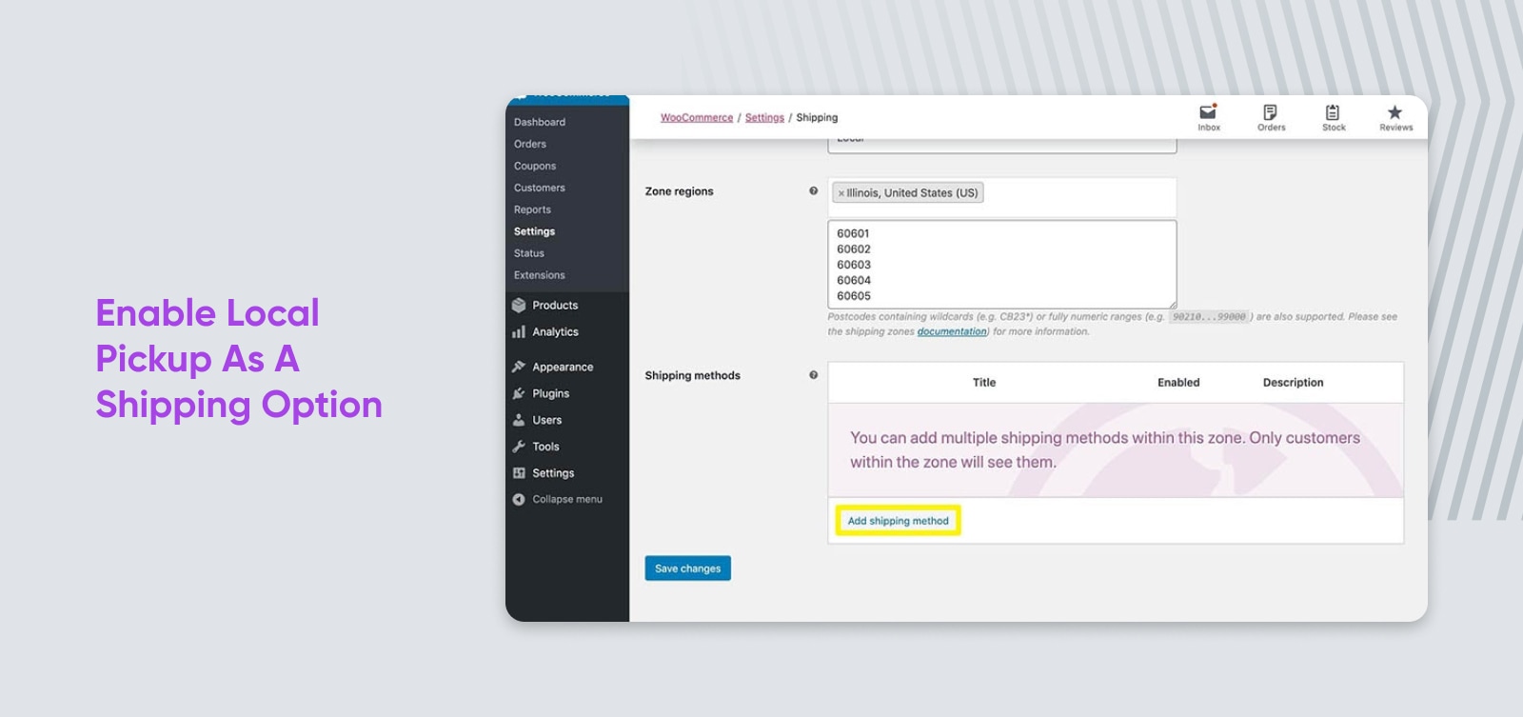
Task: Open the Inbox icon in top bar
Action: 1208,112
